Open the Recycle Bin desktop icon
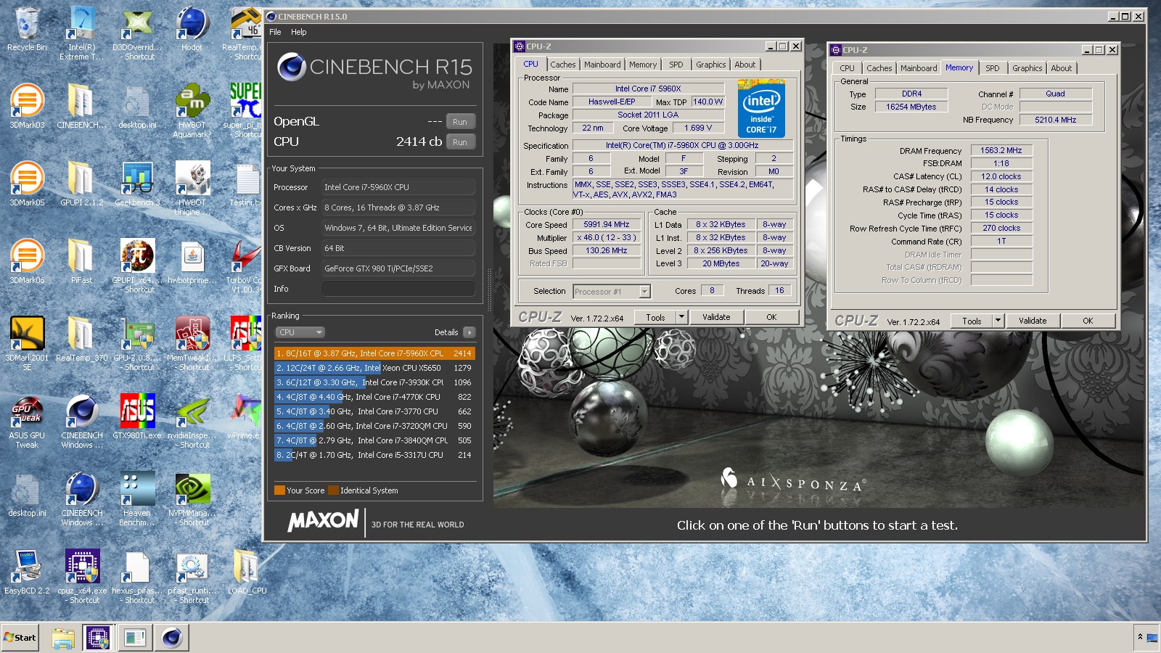This screenshot has width=1161, height=653. point(27,29)
